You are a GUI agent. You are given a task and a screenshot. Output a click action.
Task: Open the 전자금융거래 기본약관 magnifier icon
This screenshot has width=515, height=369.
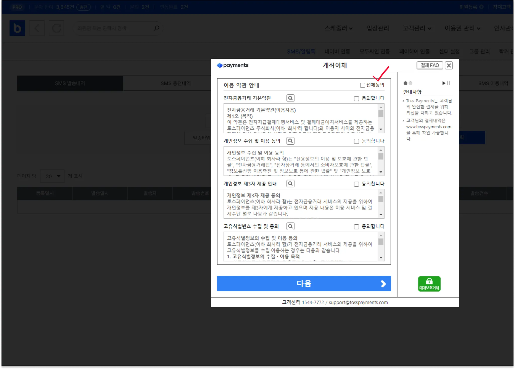290,98
